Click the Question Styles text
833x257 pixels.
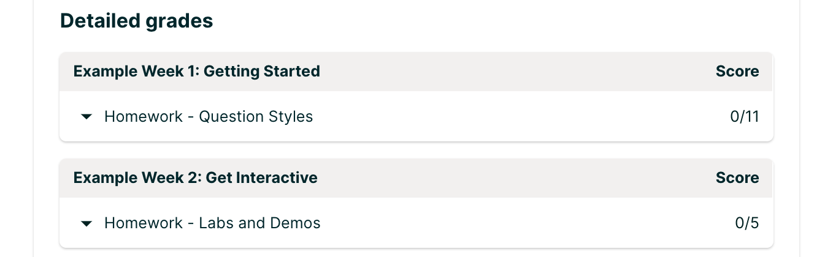(x=256, y=116)
